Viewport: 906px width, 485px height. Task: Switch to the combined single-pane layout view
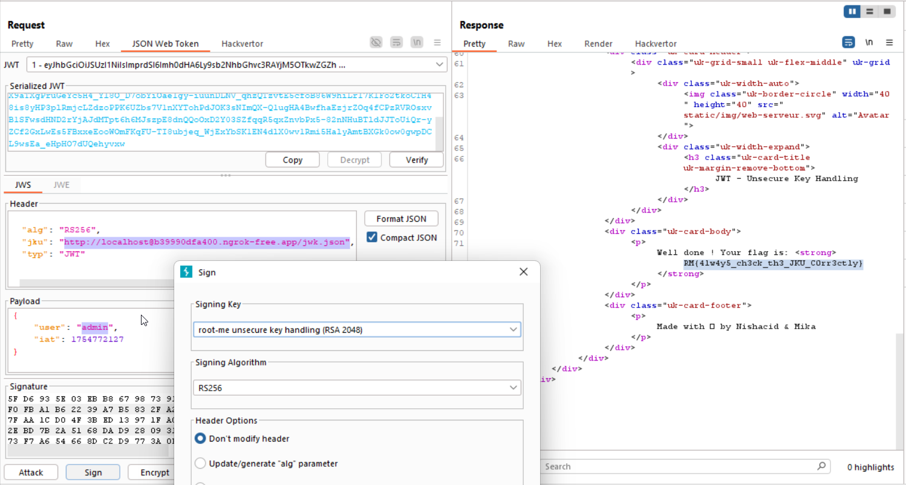pyautogui.click(x=887, y=11)
